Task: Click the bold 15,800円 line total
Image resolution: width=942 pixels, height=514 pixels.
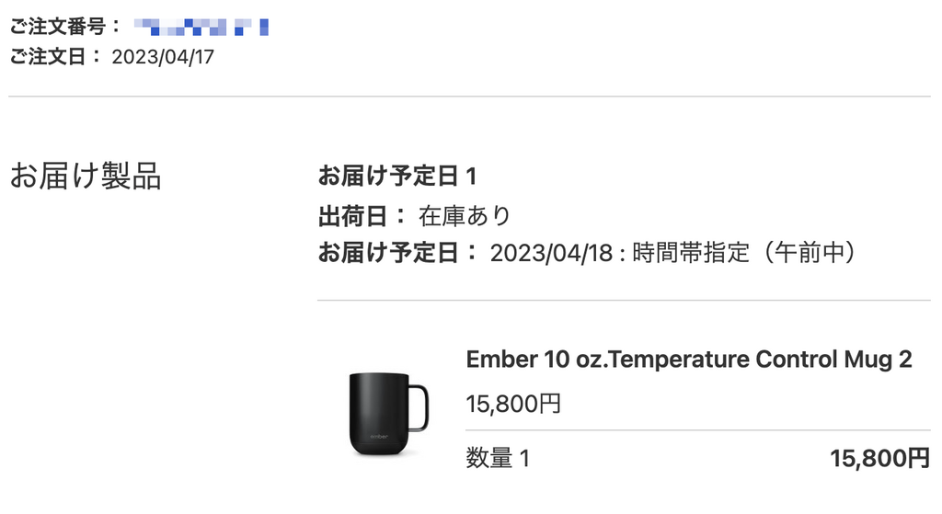Action: 879,457
